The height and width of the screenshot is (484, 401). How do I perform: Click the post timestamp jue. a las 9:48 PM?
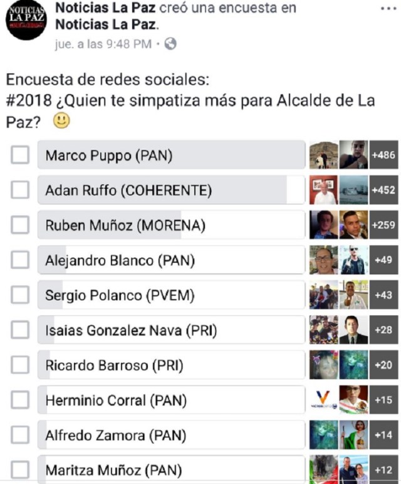pyautogui.click(x=103, y=44)
